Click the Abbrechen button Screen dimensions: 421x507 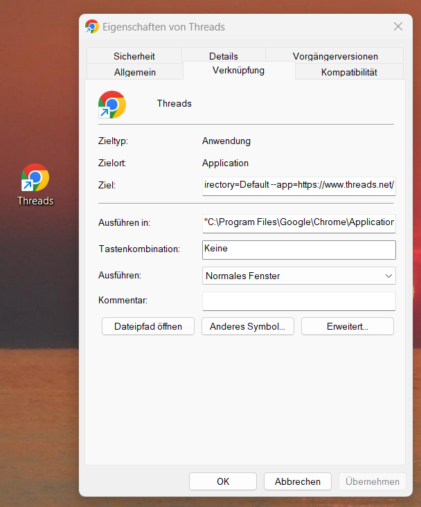coord(298,481)
